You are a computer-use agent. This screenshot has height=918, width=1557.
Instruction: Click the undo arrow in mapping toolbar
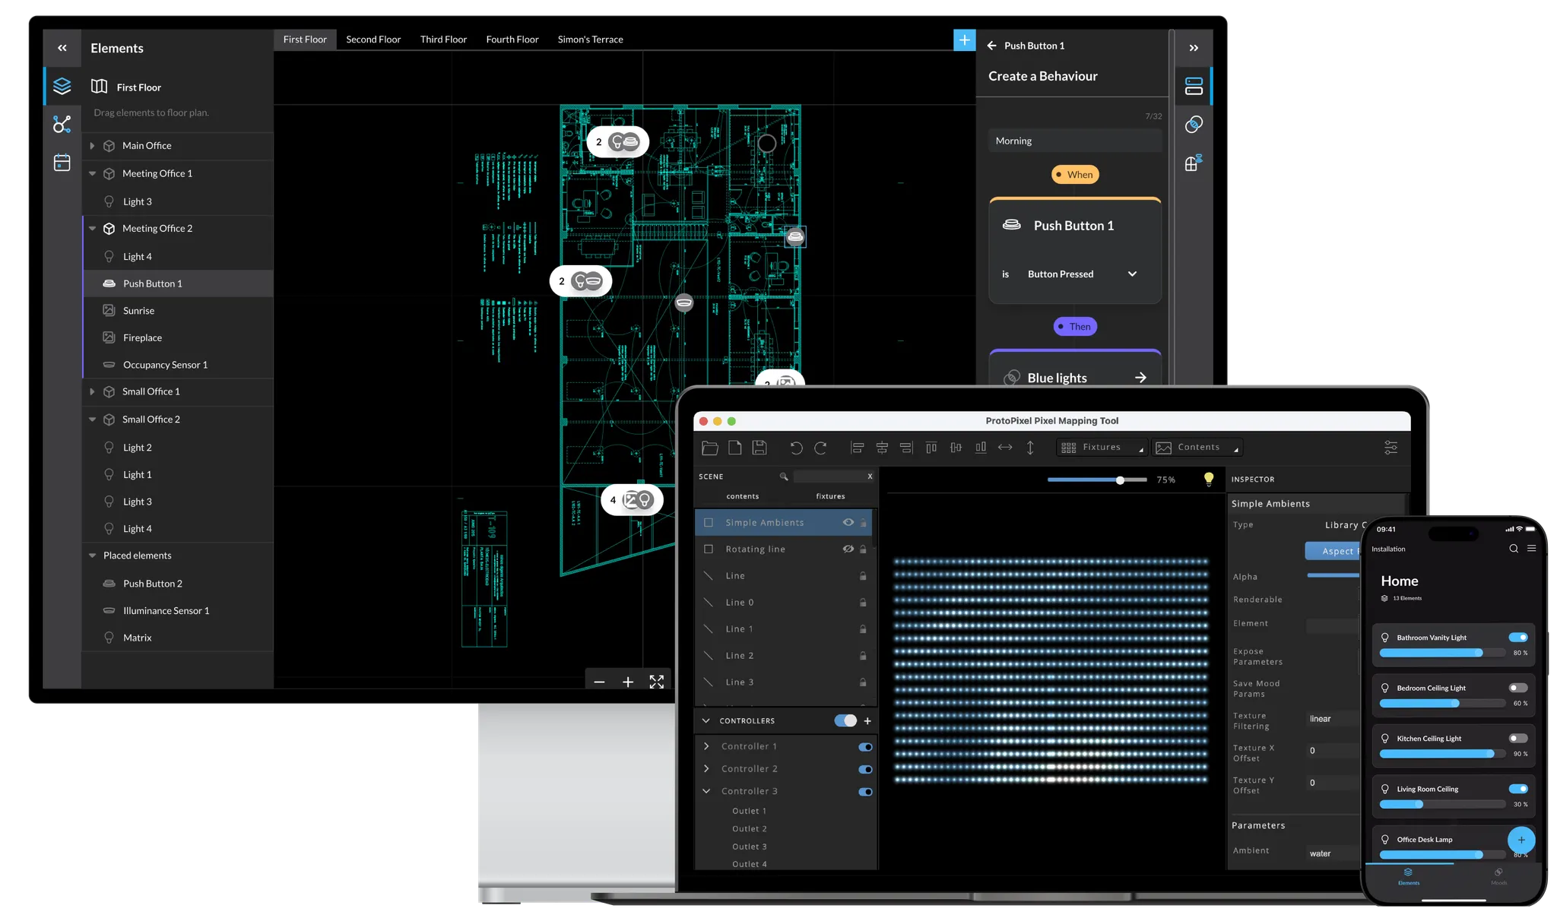pos(796,448)
